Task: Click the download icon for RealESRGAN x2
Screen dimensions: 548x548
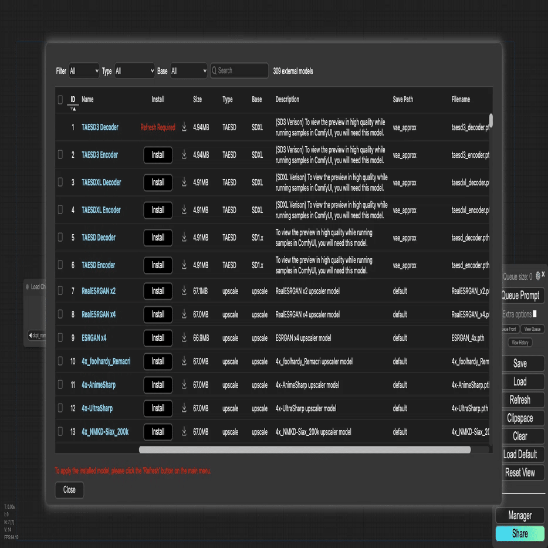Action: point(184,290)
